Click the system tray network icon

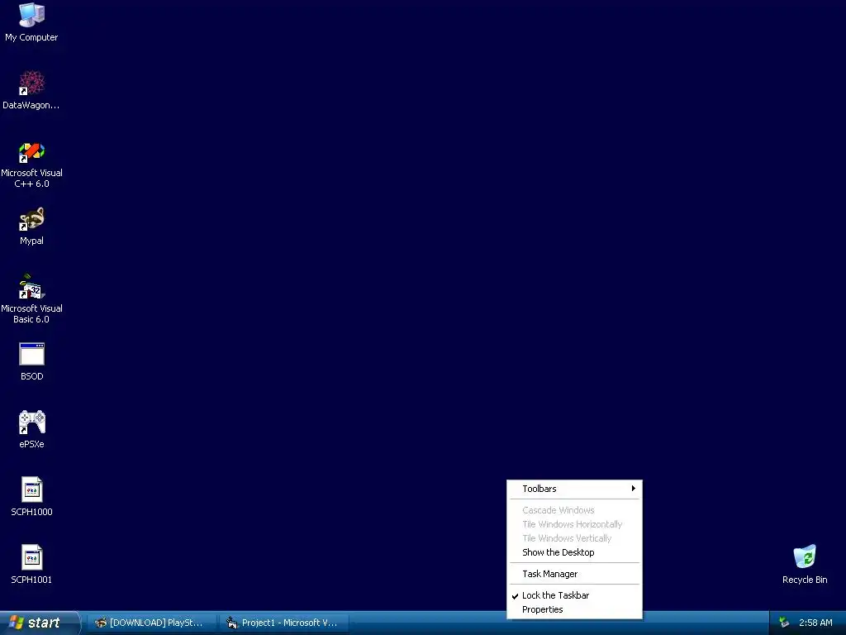(785, 623)
